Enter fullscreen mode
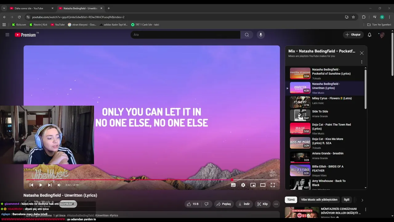Viewport: 394px width, 222px height. click(x=273, y=185)
